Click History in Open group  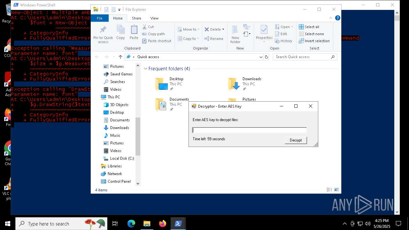pyautogui.click(x=283, y=41)
